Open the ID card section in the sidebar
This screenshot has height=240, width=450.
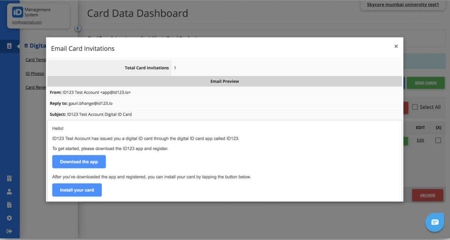pos(9,46)
